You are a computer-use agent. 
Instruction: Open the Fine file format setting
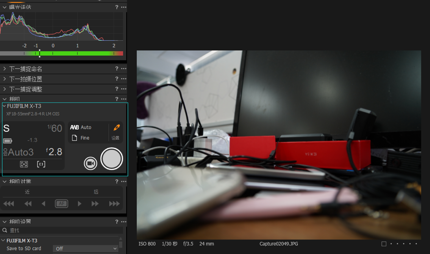click(x=80, y=138)
